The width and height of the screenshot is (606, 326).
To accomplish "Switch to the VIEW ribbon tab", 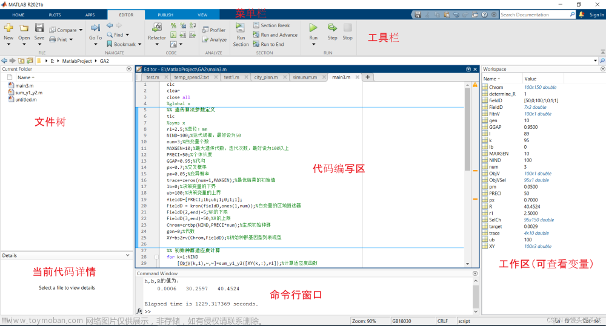I will pos(202,15).
